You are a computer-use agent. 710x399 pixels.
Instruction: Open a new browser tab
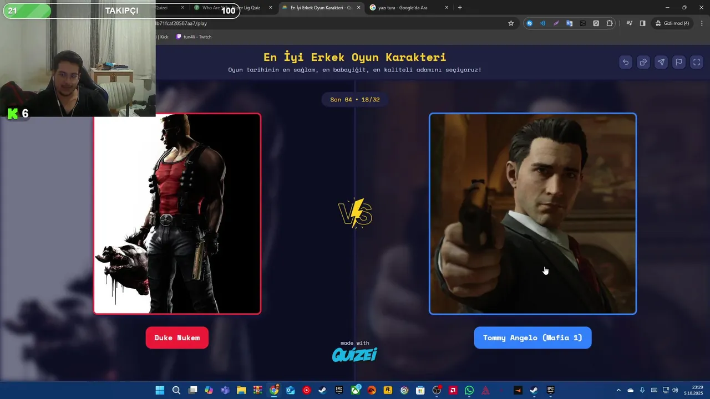coord(460,8)
